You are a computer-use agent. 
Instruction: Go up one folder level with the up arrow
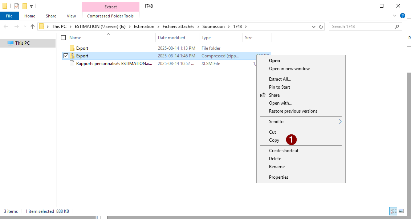[33, 27]
